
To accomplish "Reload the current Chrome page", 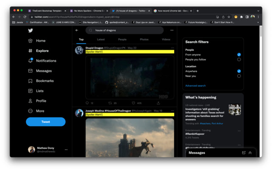I will click(25, 17).
